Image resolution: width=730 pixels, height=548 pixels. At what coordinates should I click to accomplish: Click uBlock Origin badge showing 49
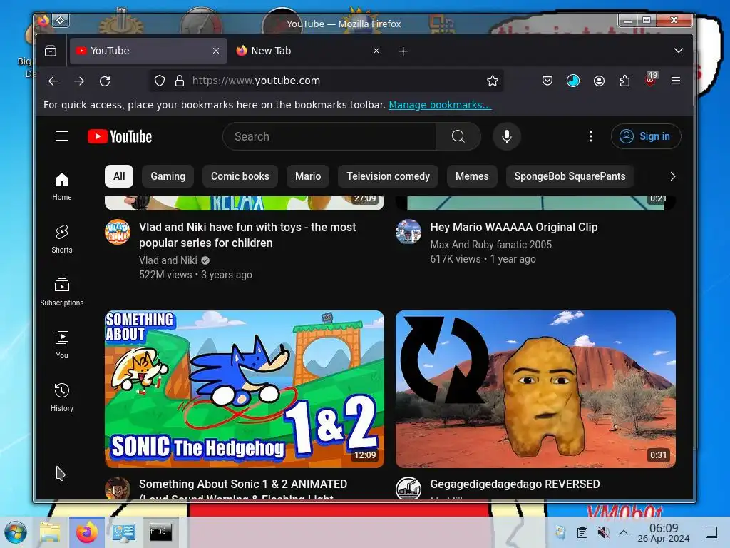[x=651, y=80]
